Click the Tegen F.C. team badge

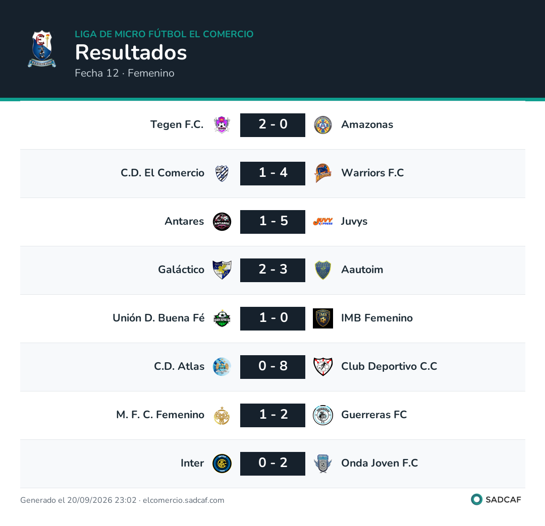pyautogui.click(x=222, y=125)
